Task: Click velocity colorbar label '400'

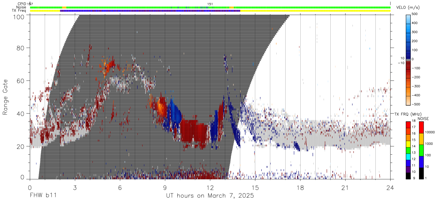Action: (415, 23)
